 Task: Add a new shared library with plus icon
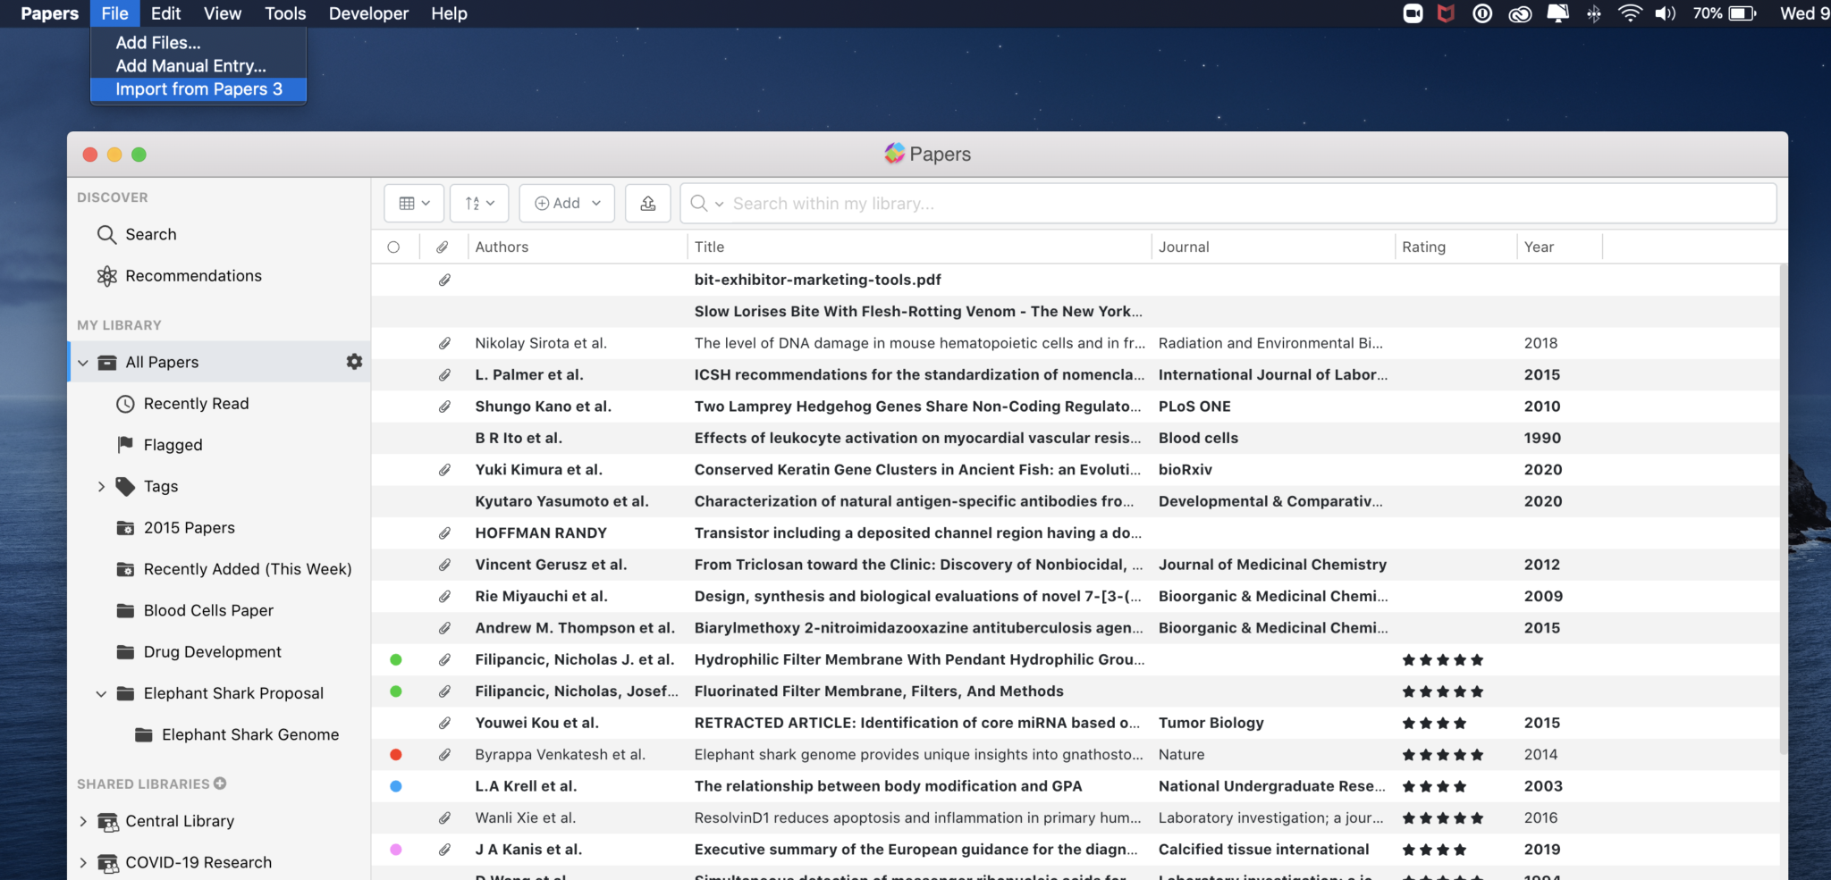[220, 784]
